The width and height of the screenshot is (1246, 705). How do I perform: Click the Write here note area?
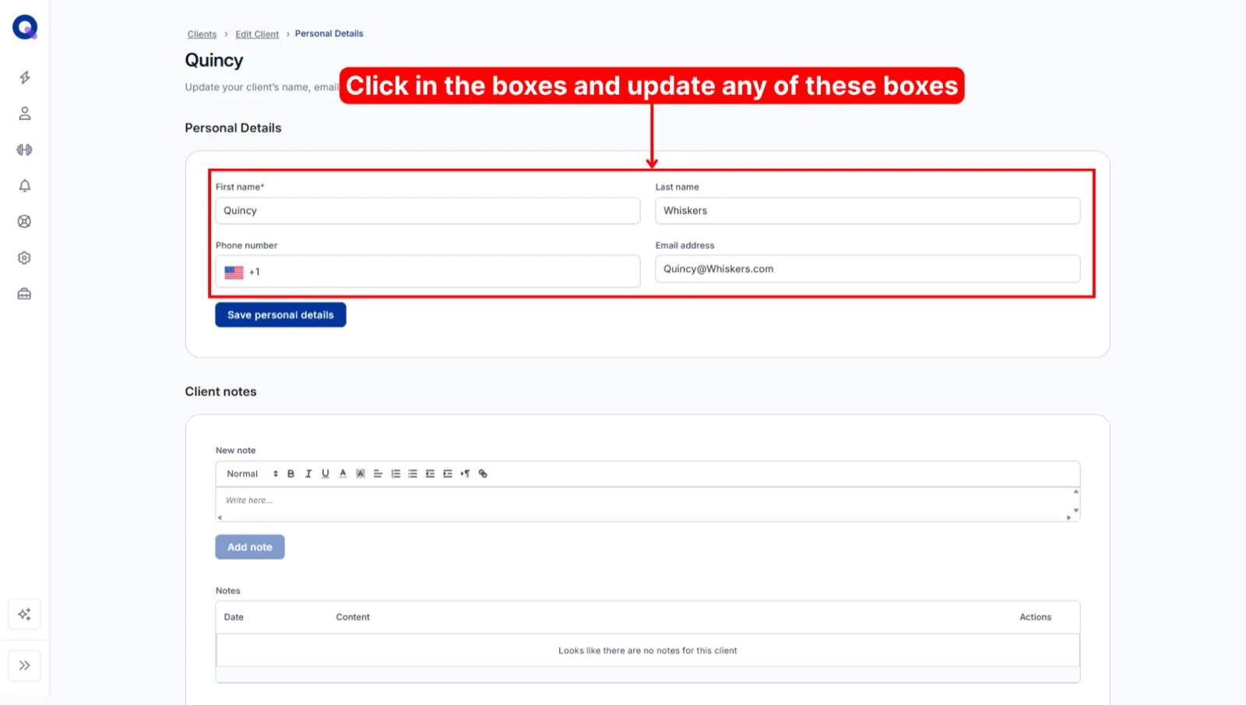[x=643, y=501]
